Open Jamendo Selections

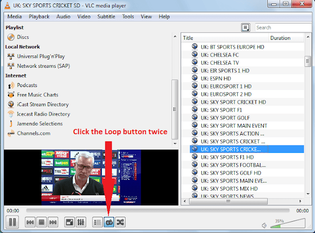pos(40,124)
